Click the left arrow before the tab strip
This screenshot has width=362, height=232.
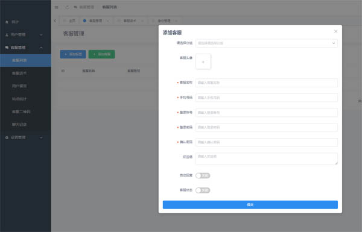55,20
